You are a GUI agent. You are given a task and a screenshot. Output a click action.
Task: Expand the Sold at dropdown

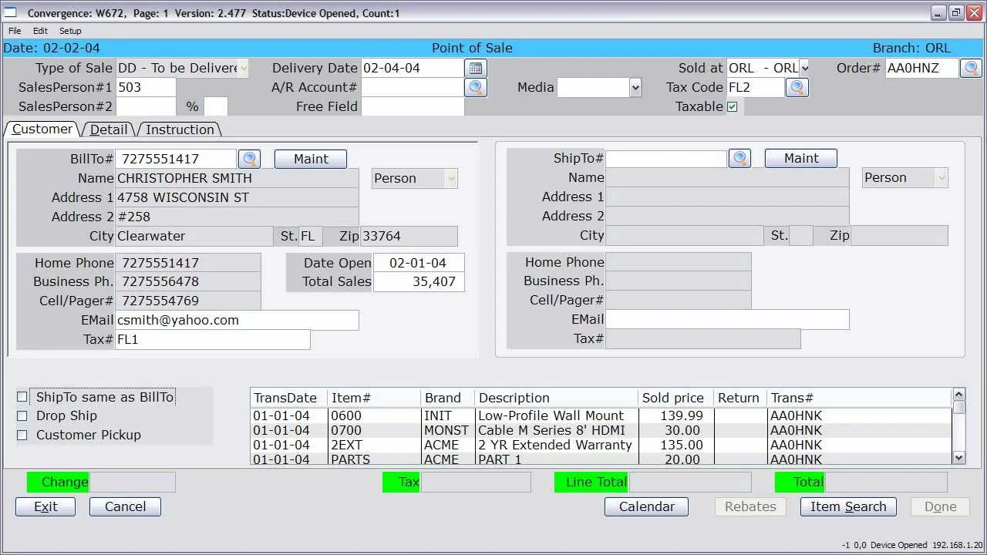coord(804,68)
